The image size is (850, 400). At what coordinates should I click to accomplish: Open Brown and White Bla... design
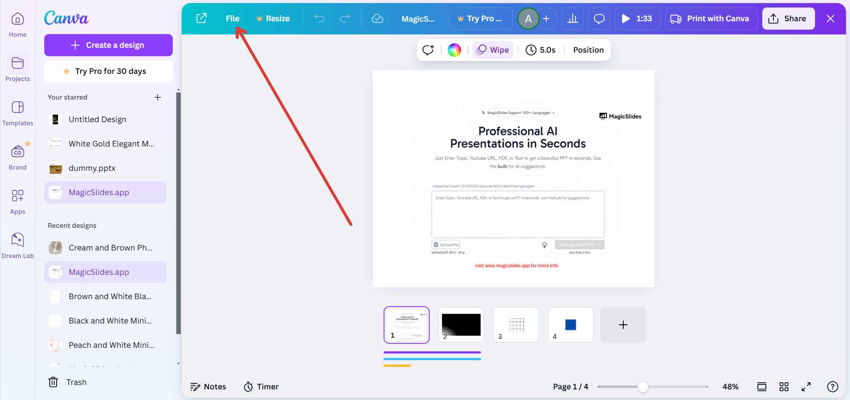pos(105,296)
